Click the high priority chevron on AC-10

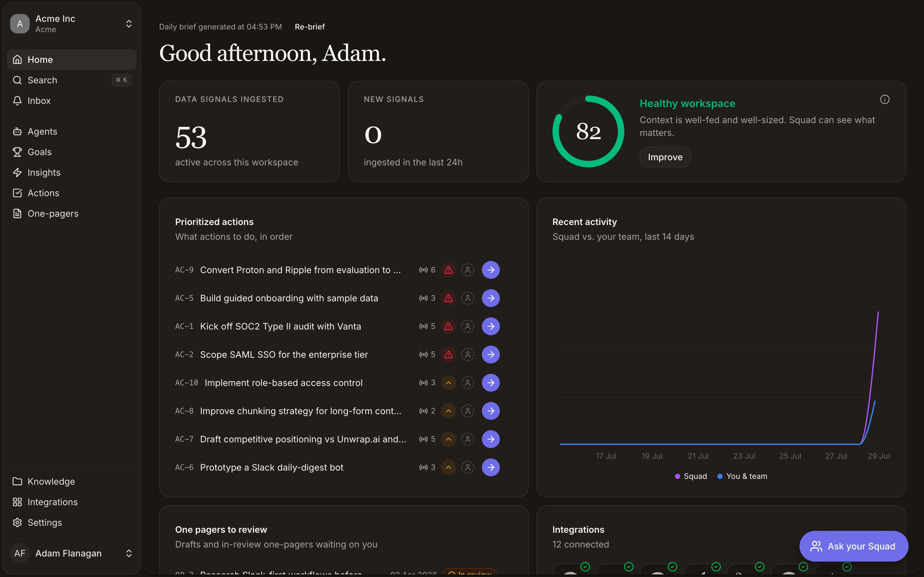click(449, 383)
